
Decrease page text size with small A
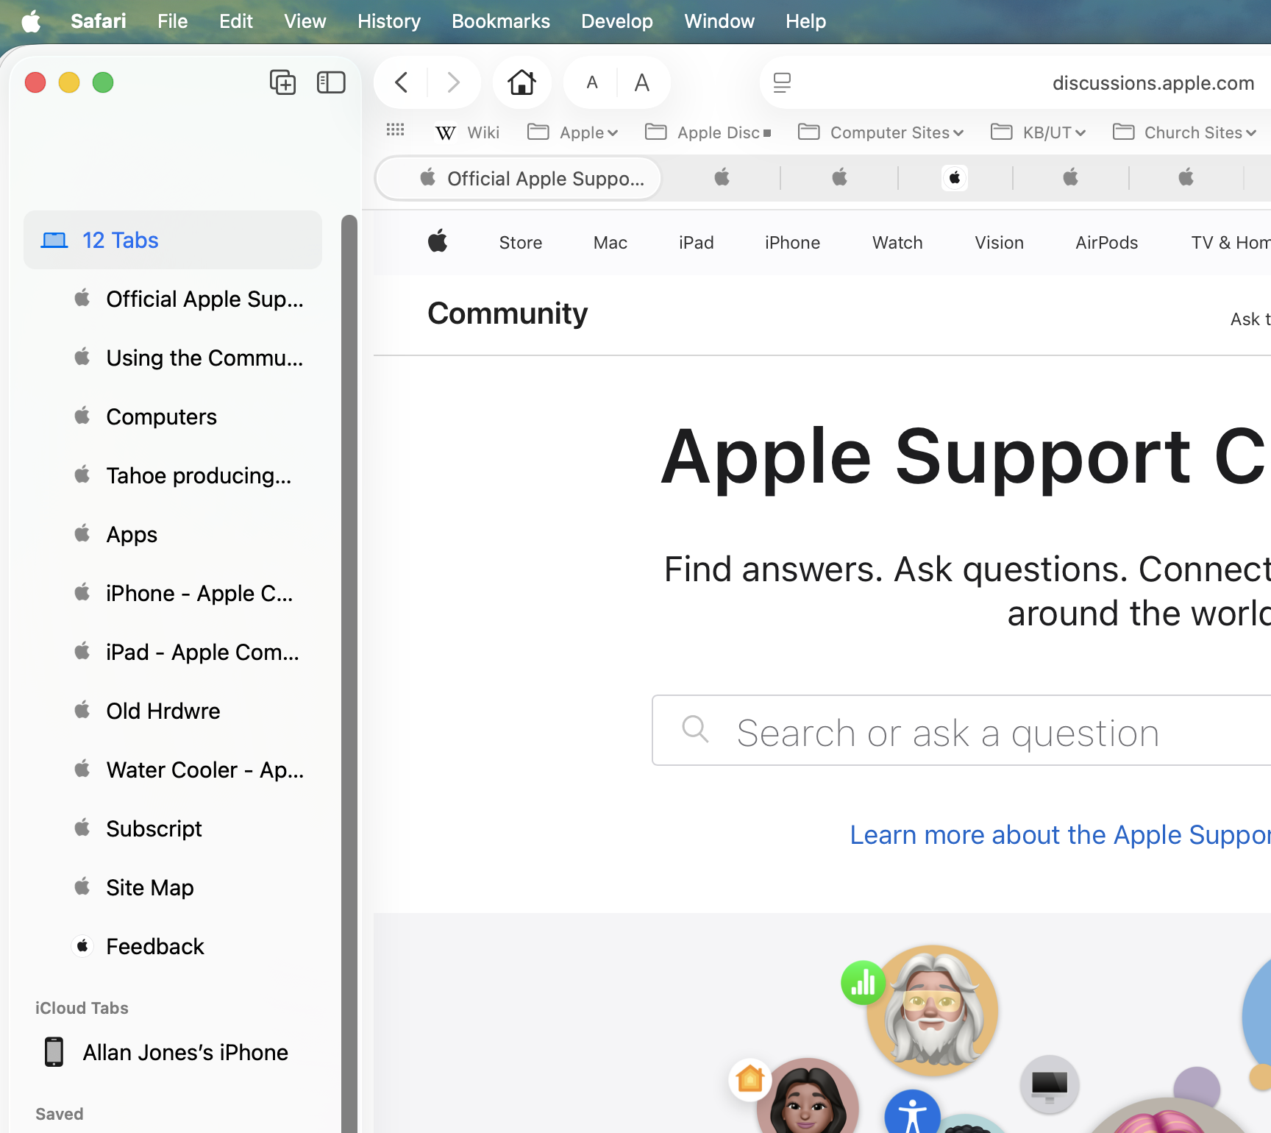pyautogui.click(x=592, y=82)
